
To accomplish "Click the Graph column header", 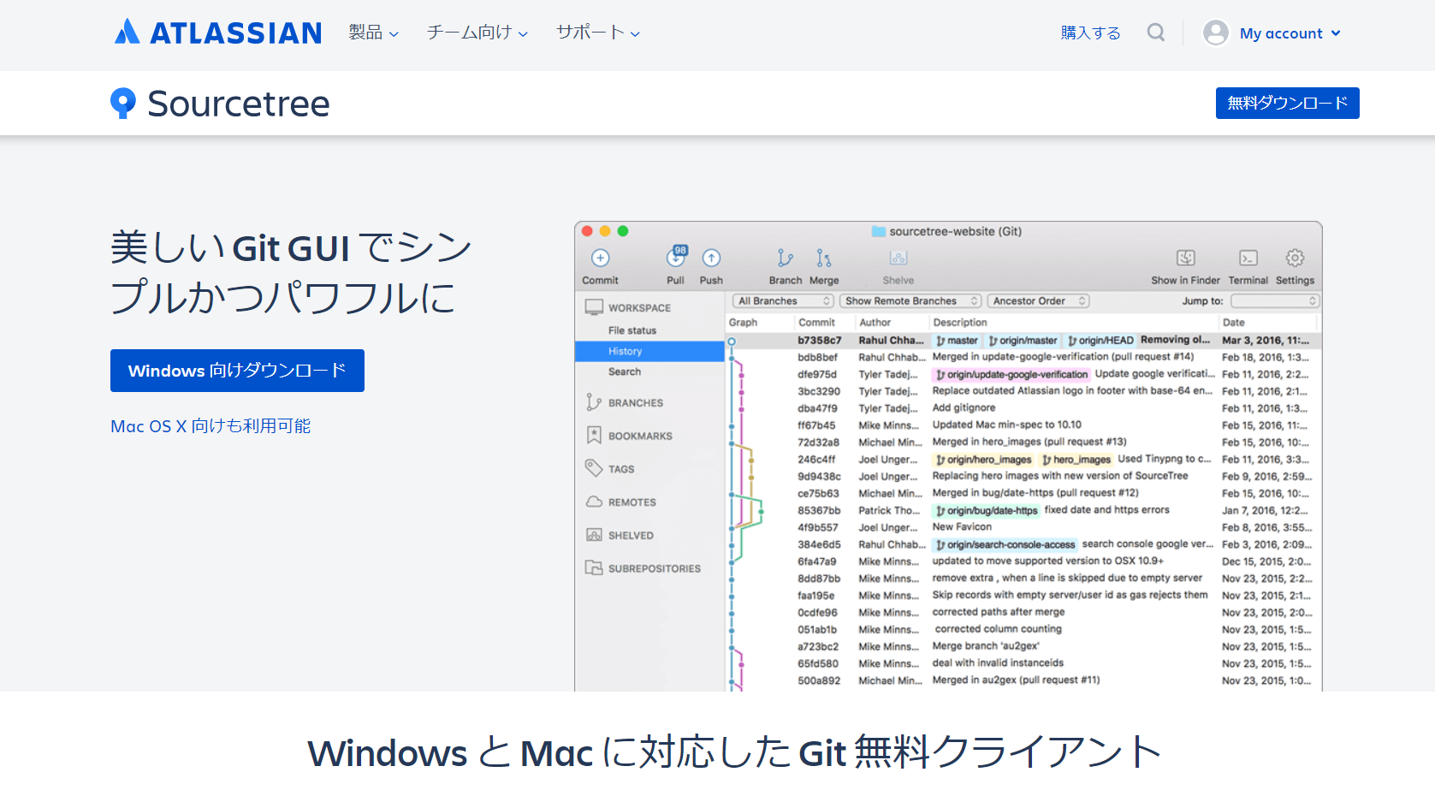I will (743, 323).
